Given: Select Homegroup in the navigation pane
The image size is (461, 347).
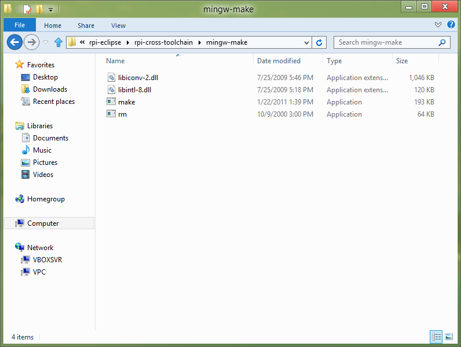Looking at the screenshot, I should pyautogui.click(x=46, y=199).
